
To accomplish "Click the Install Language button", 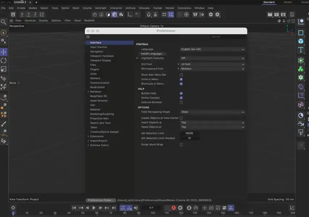I will (x=152, y=54).
